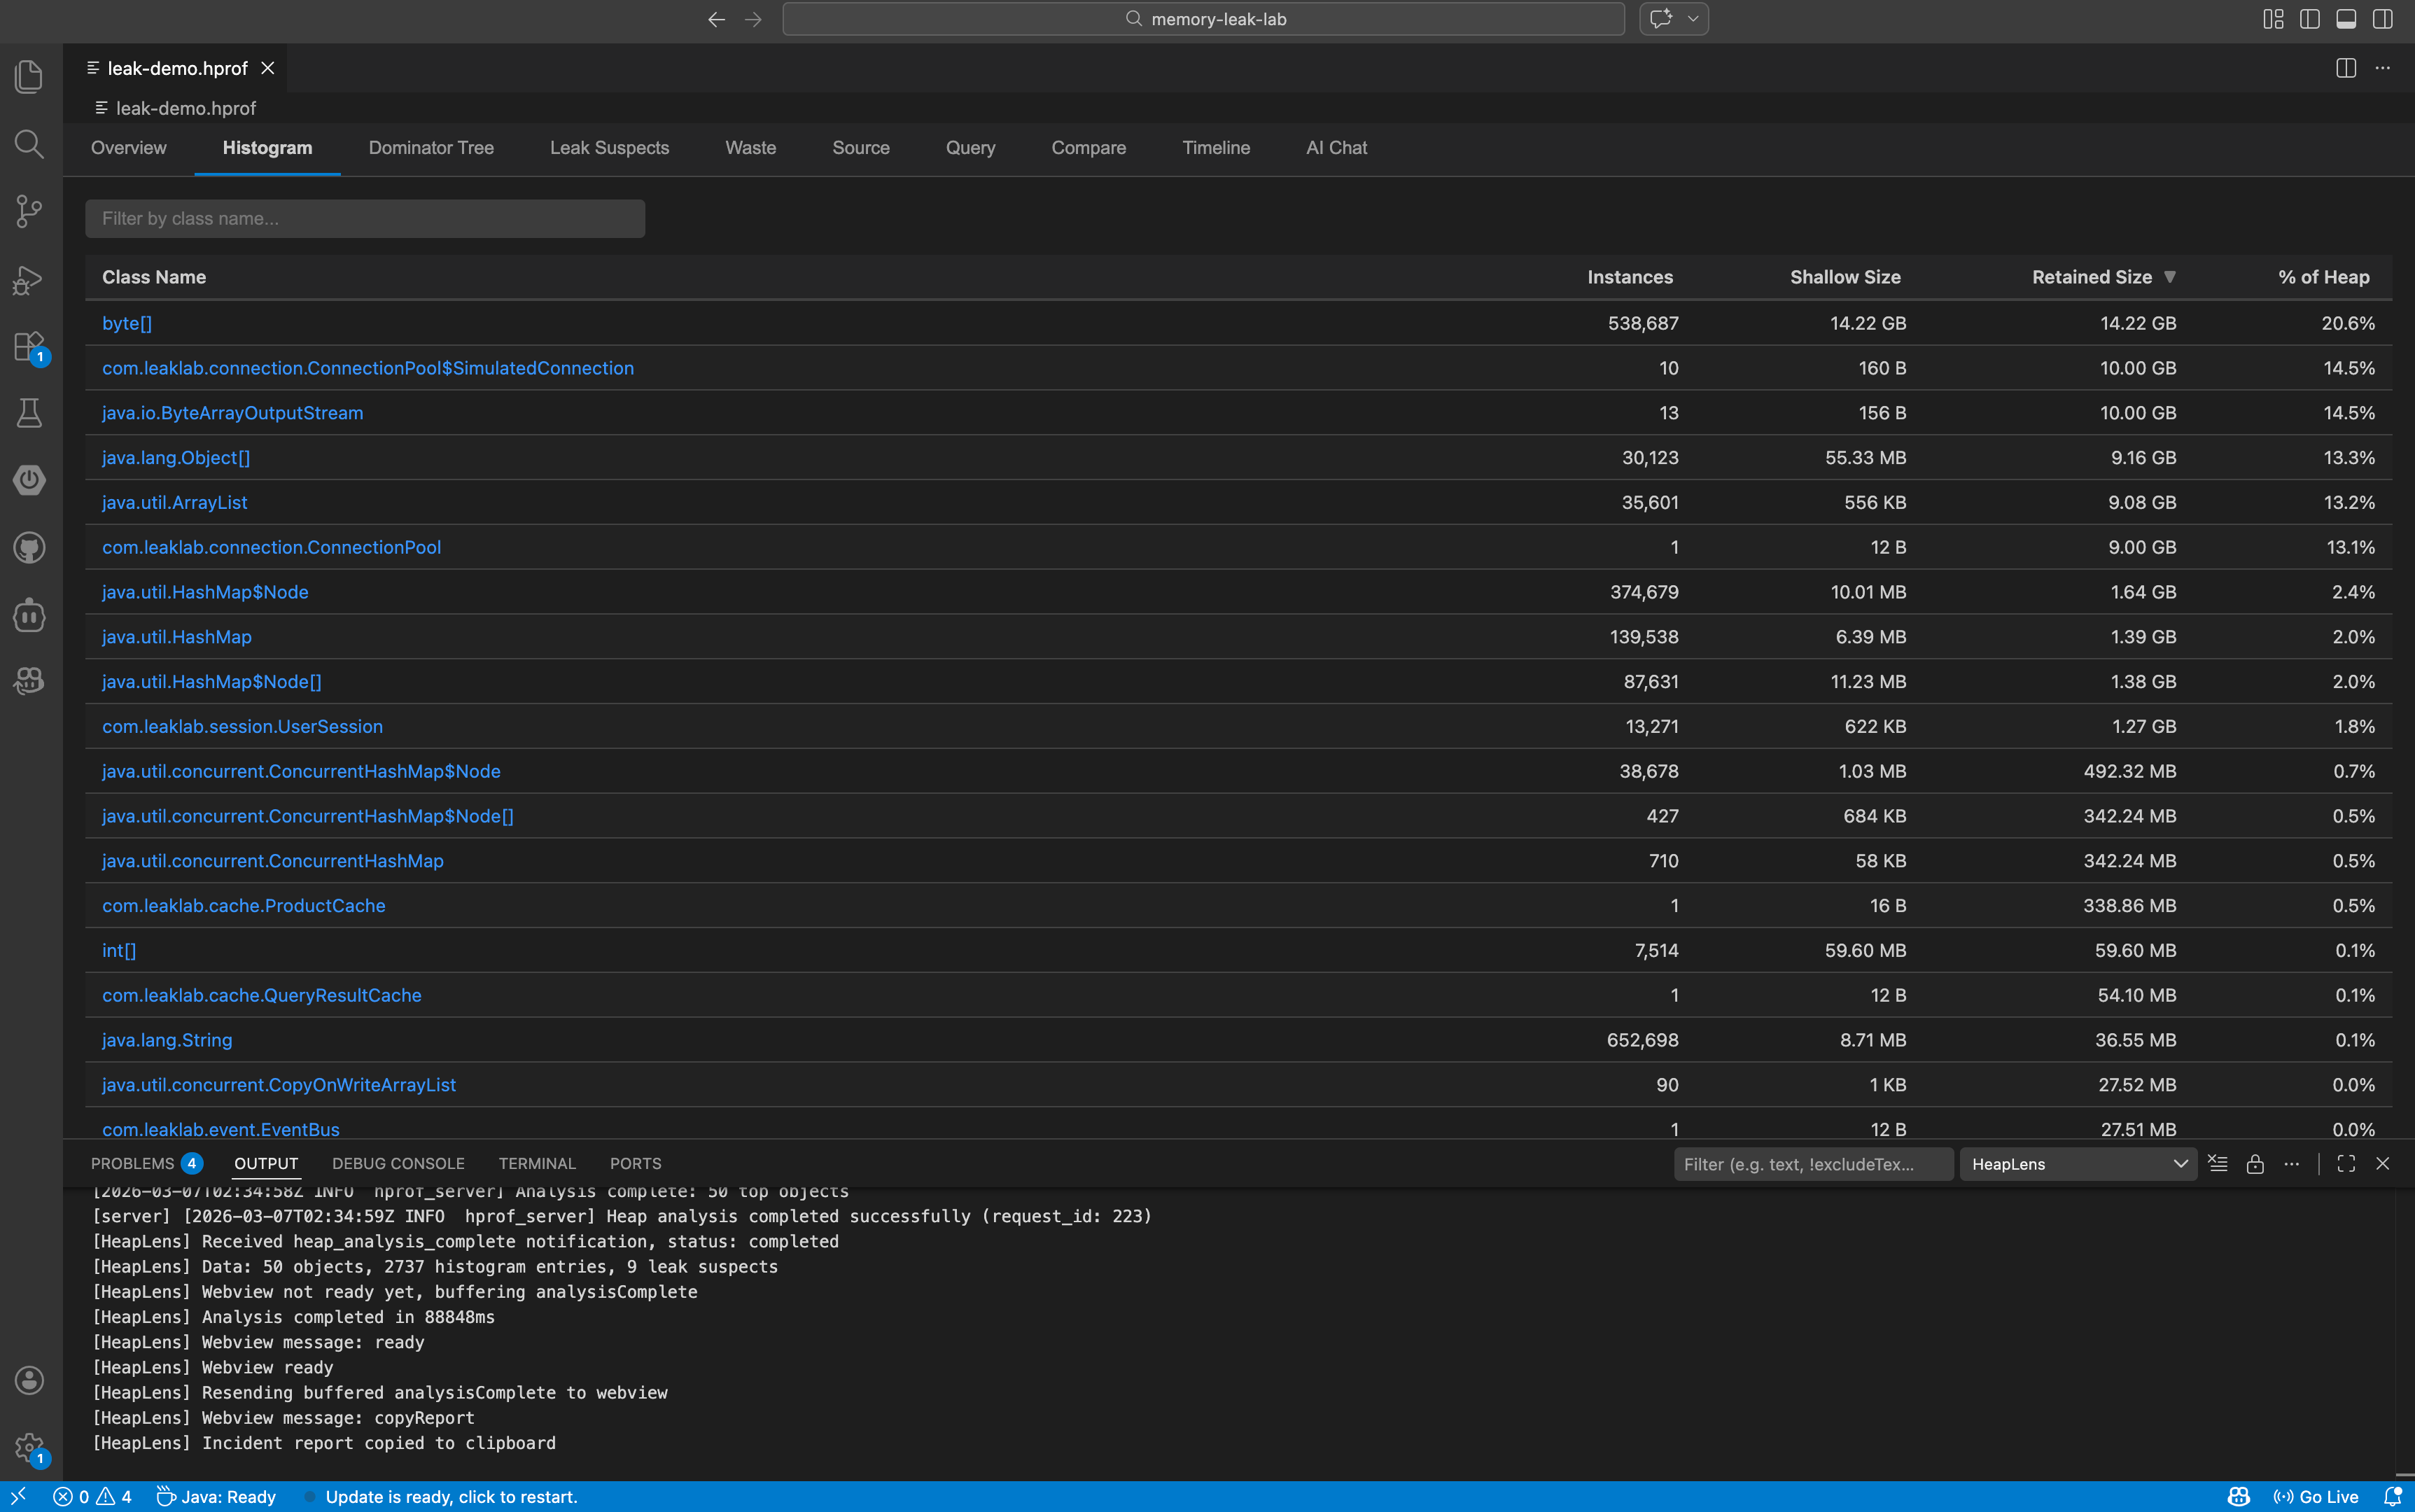Focus the Filter by class name field

click(x=365, y=219)
